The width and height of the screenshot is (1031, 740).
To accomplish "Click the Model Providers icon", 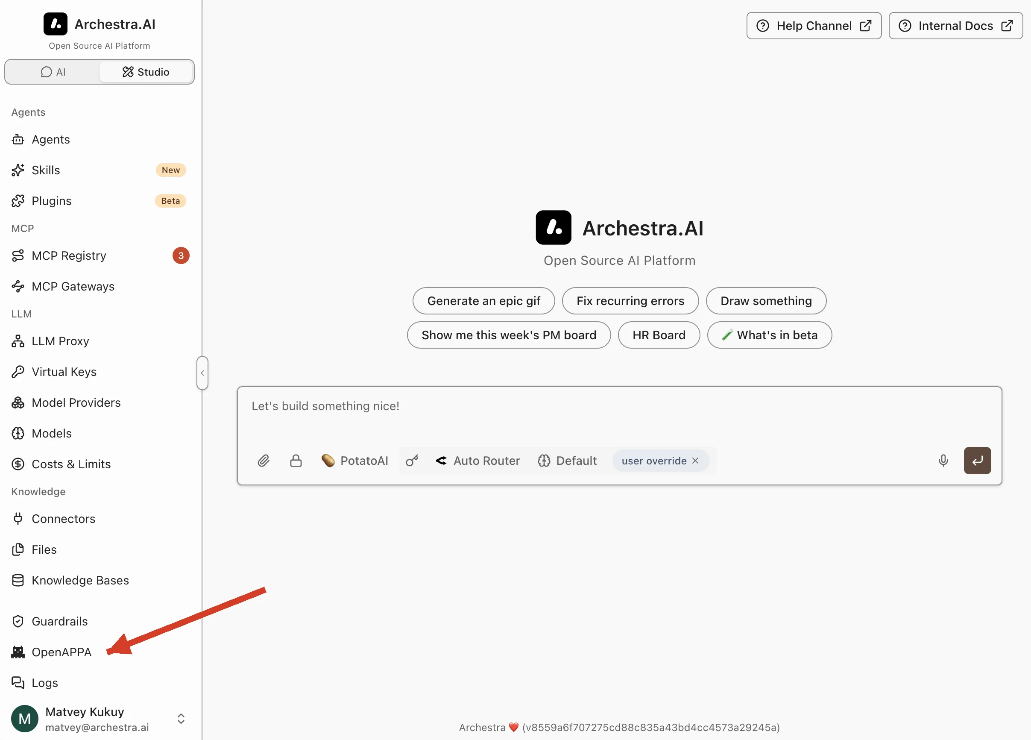I will pyautogui.click(x=18, y=402).
